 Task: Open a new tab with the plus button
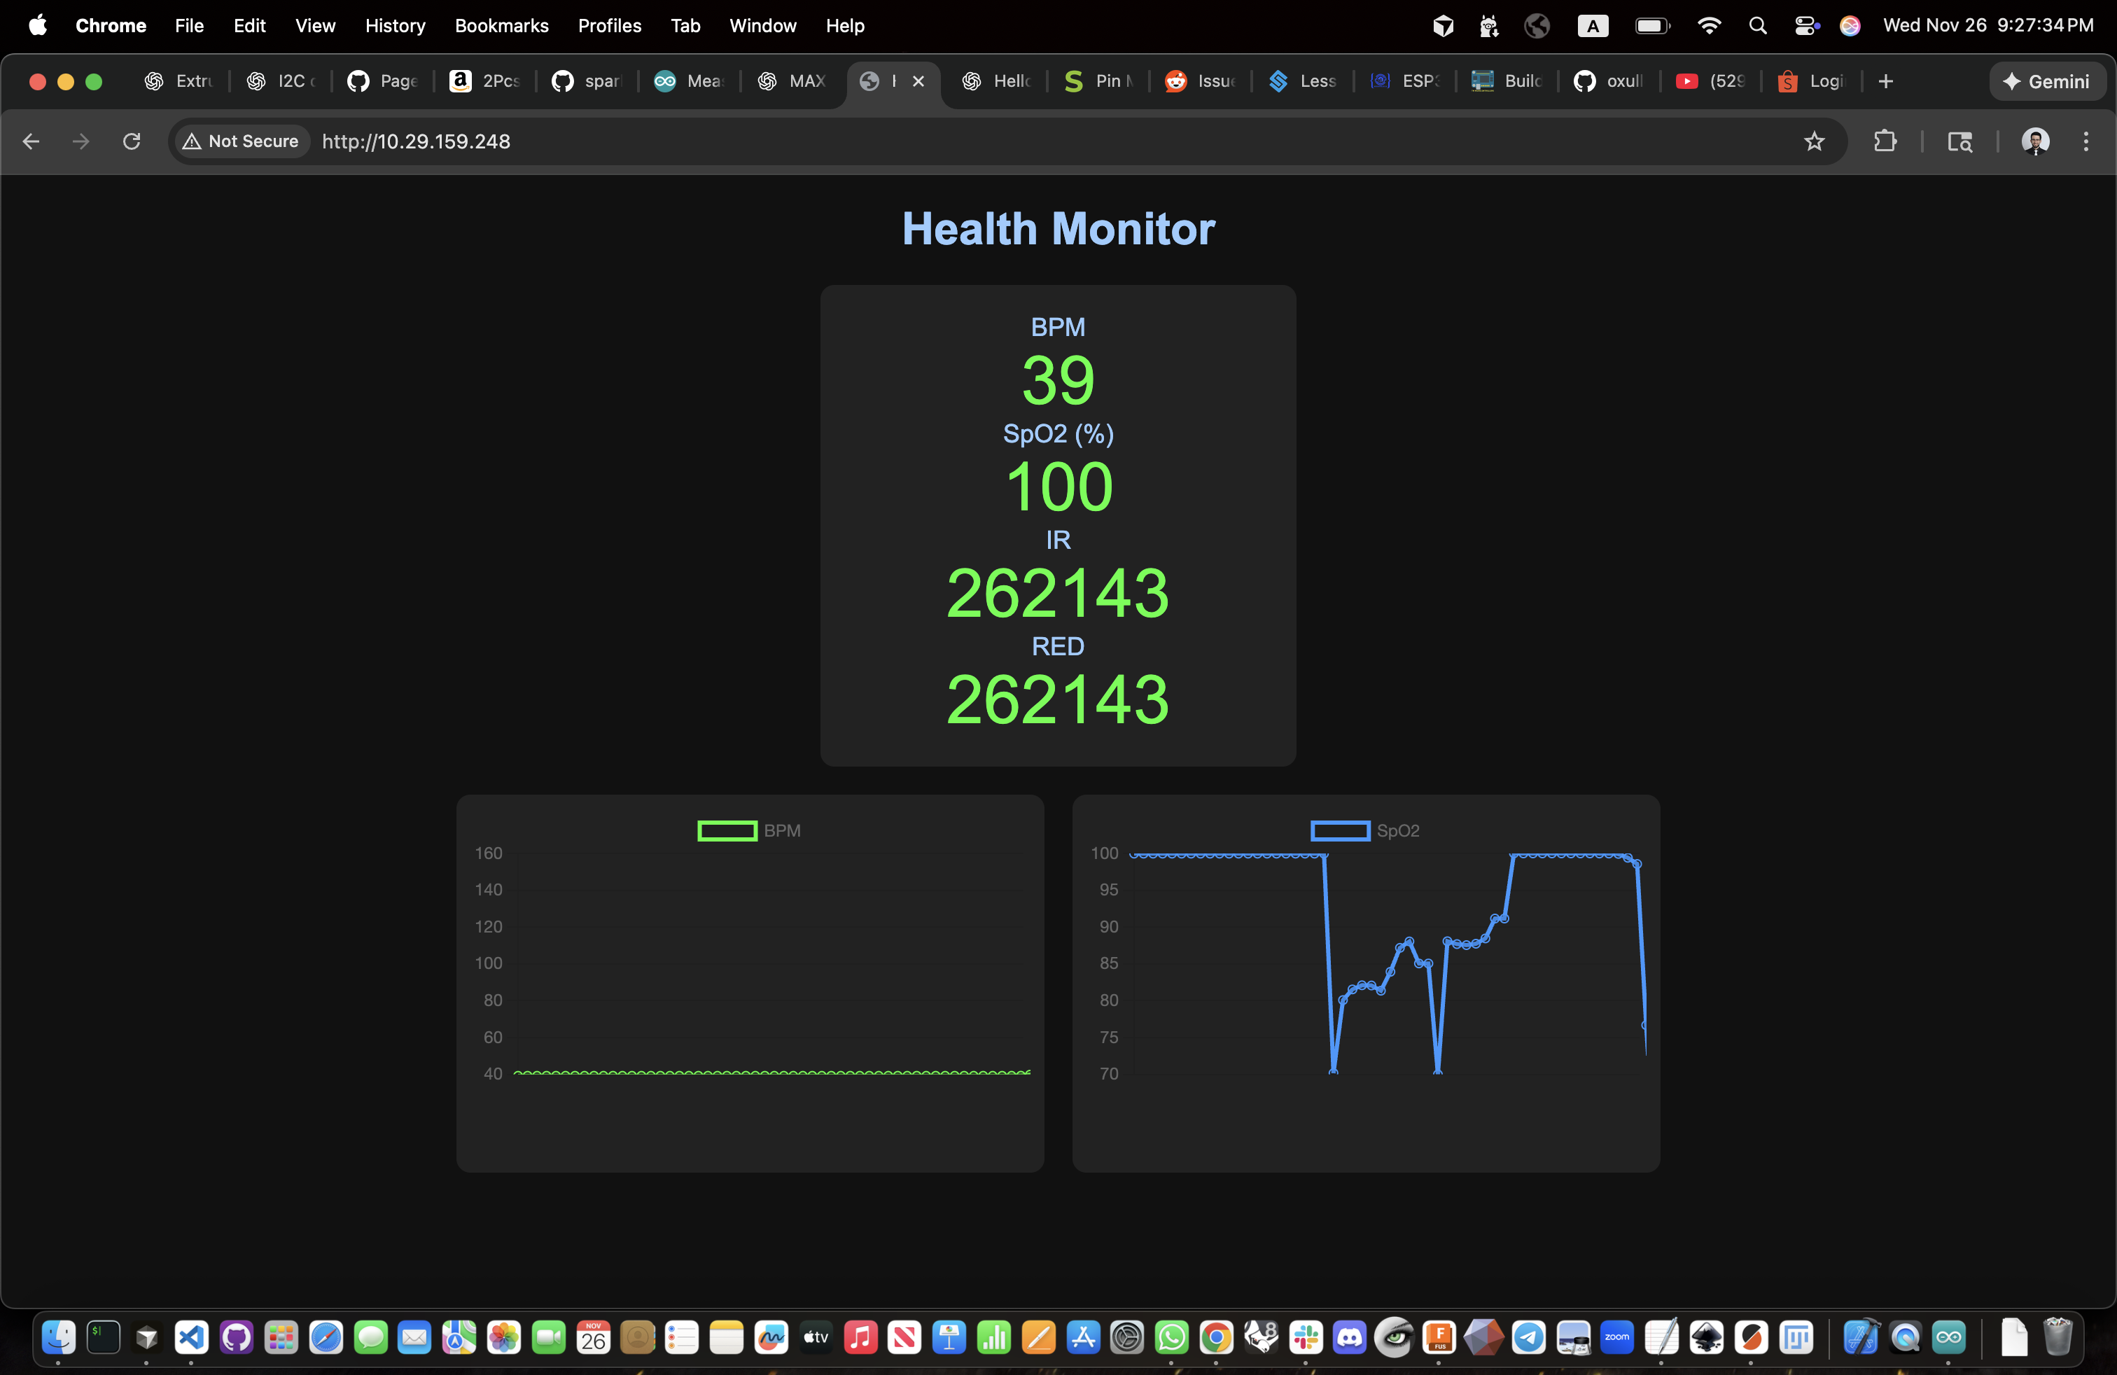(x=1886, y=81)
